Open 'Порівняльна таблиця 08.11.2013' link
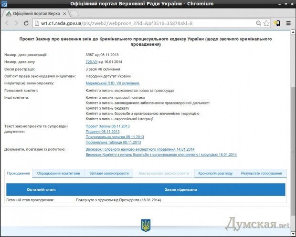The height and width of the screenshot is (237, 296). pos(113,142)
